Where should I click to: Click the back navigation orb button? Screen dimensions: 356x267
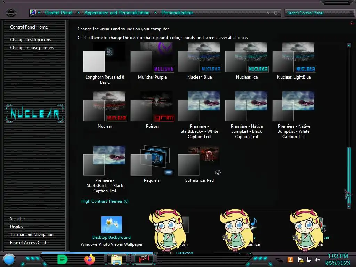(11, 13)
